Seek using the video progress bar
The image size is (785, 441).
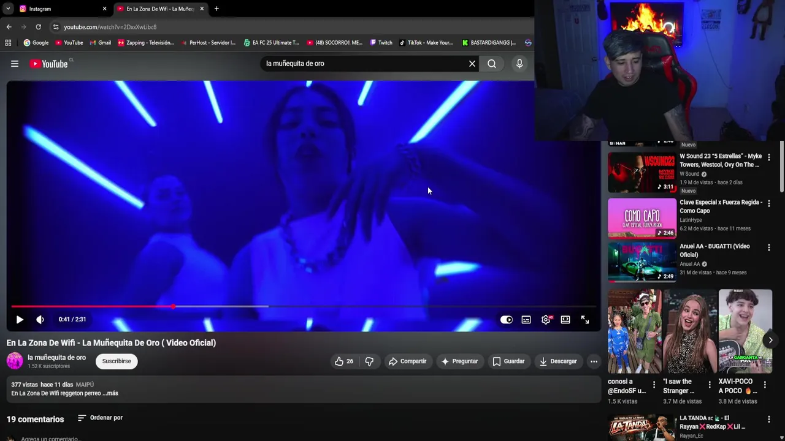304,306
